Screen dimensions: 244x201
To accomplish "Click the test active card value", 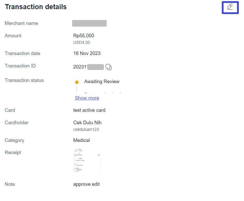I will 89,110.
